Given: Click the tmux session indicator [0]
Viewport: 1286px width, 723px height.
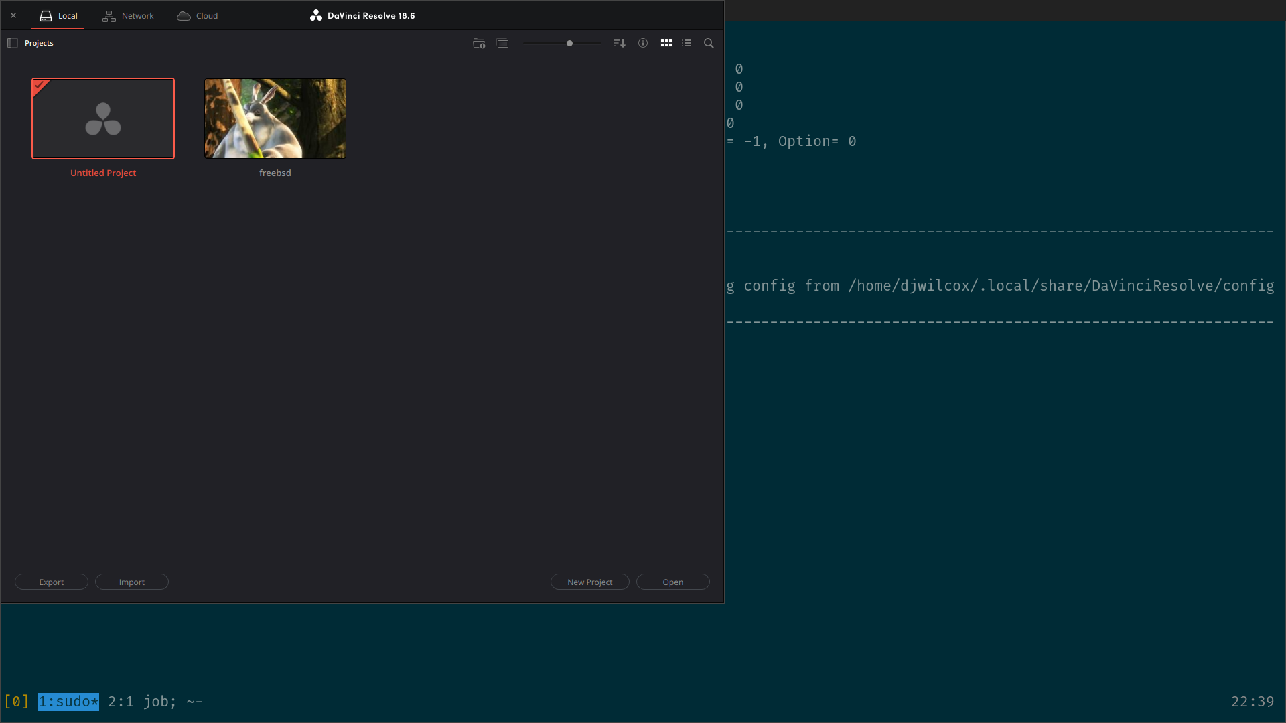Looking at the screenshot, I should 16,702.
